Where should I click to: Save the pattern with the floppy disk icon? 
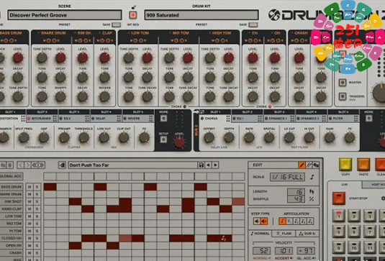(201, 165)
